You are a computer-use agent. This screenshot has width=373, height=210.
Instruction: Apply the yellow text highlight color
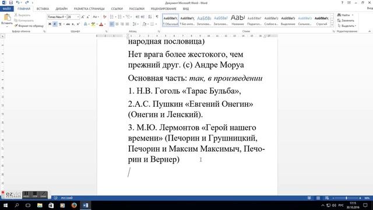[93, 24]
